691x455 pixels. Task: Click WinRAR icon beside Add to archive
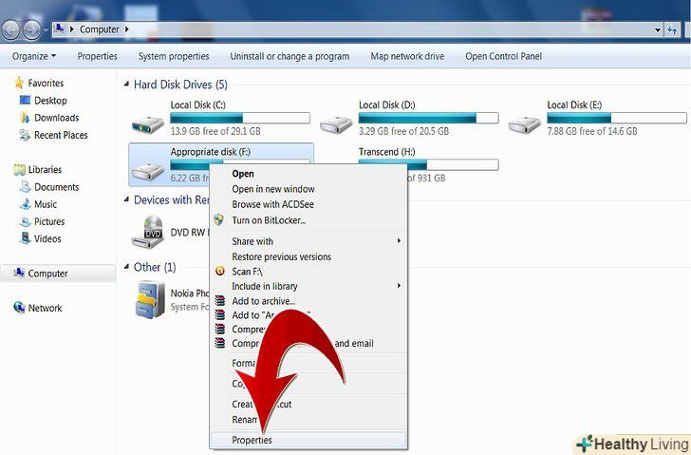[x=219, y=301]
